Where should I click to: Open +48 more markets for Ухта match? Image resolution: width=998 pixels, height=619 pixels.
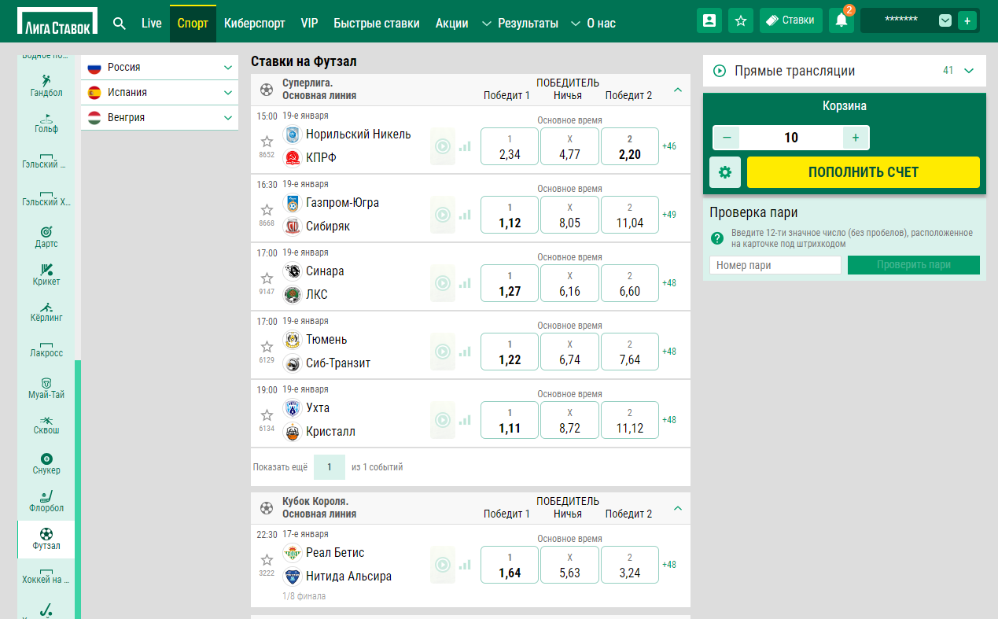[x=669, y=420]
